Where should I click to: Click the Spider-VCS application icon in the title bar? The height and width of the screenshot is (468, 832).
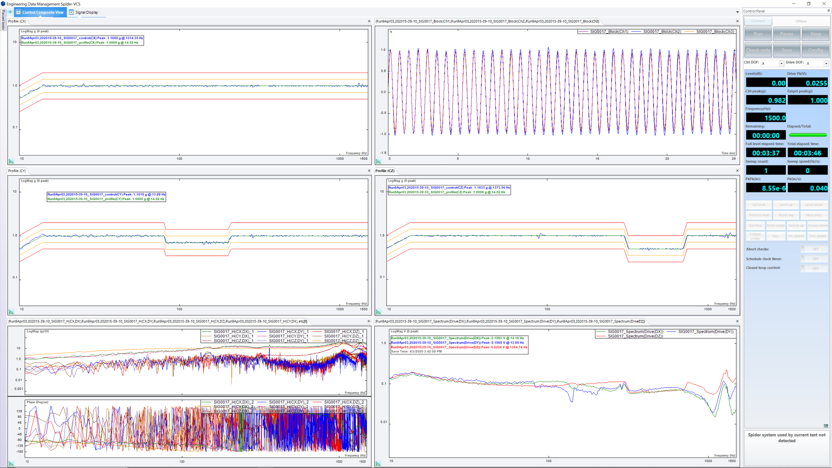coord(3,4)
